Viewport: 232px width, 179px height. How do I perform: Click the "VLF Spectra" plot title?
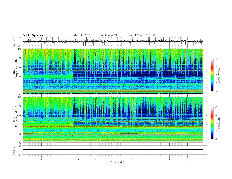click(x=33, y=35)
